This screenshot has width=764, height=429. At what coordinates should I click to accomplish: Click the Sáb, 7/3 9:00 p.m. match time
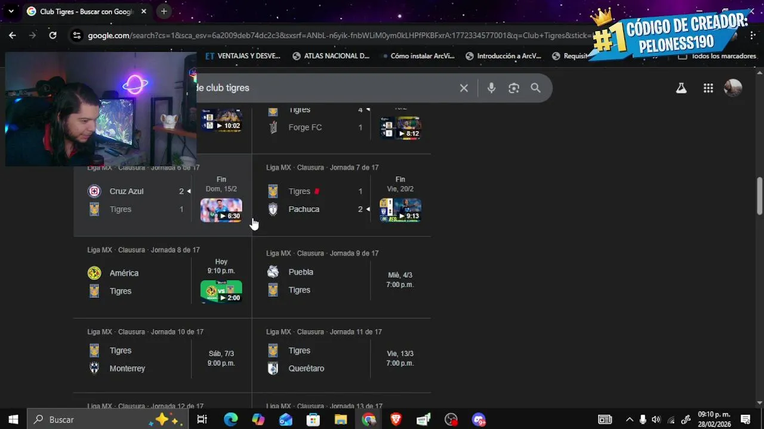pyautogui.click(x=221, y=359)
